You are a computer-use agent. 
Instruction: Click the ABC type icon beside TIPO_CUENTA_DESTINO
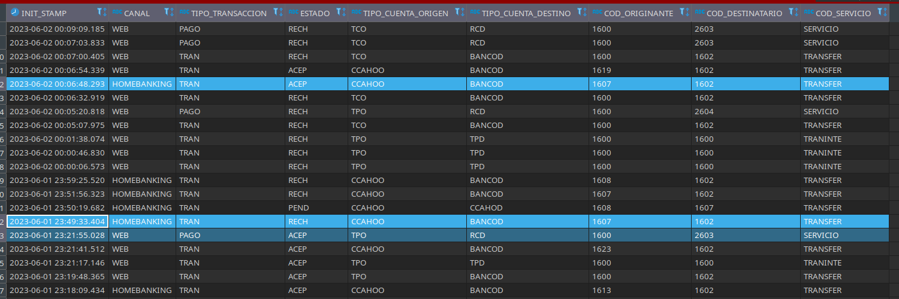475,13
